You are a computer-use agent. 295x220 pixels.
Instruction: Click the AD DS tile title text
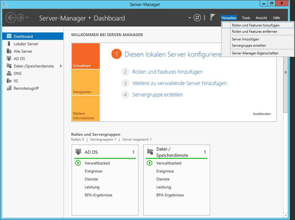[91, 152]
